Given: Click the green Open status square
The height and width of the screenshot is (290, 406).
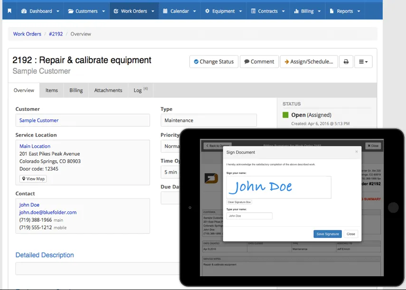Looking at the screenshot, I should tap(285, 115).
